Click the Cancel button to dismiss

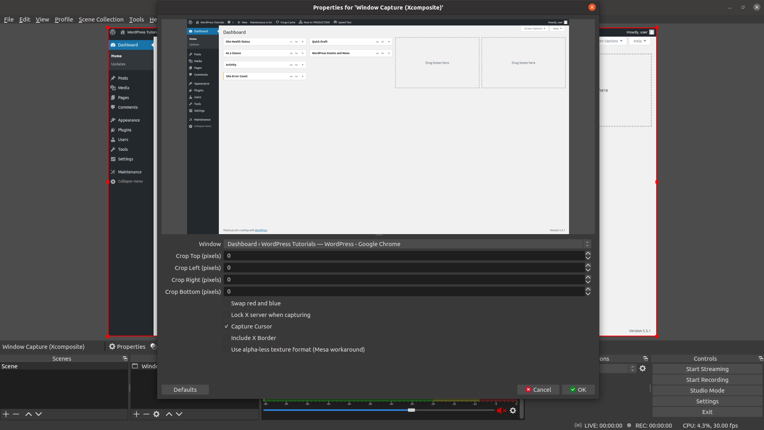pos(538,389)
